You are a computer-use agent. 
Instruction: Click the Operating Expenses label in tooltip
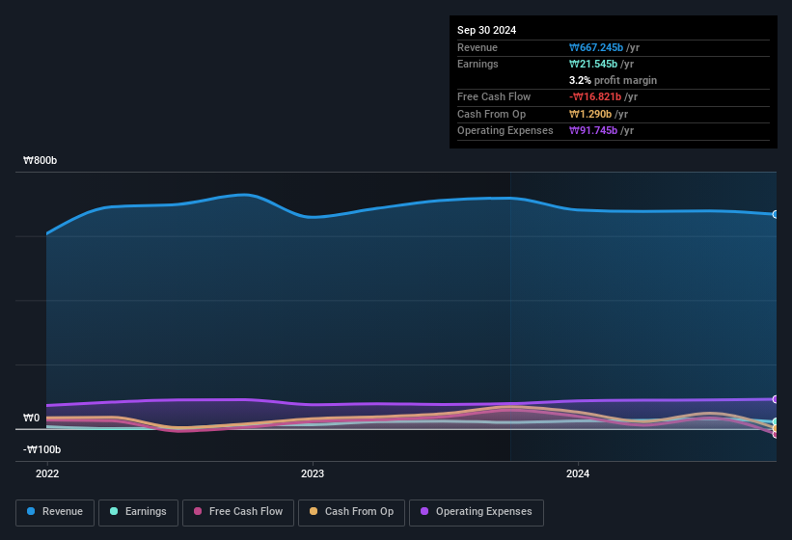coord(505,131)
